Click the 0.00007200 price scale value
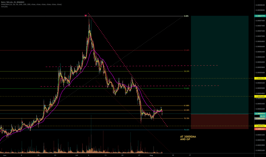This screenshot has height=157, width=266. (x=260, y=31)
